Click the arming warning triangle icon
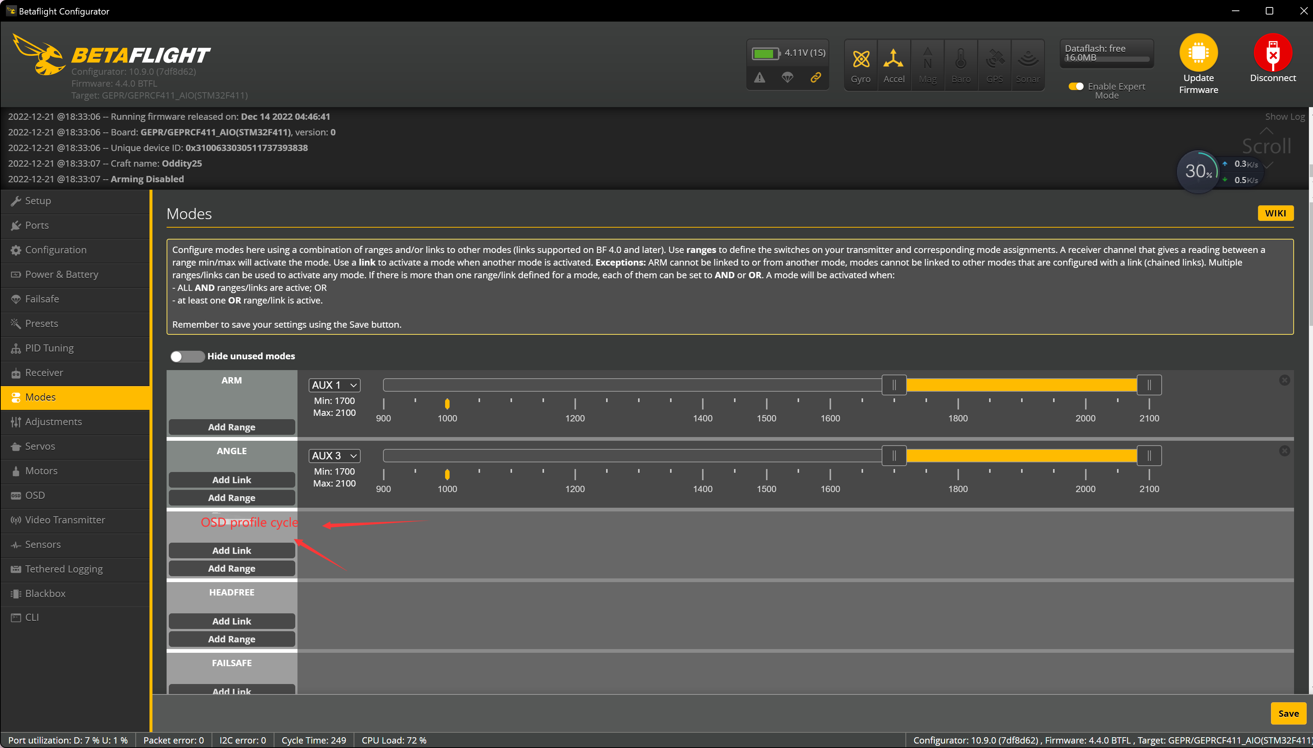1313x748 pixels. coord(759,78)
